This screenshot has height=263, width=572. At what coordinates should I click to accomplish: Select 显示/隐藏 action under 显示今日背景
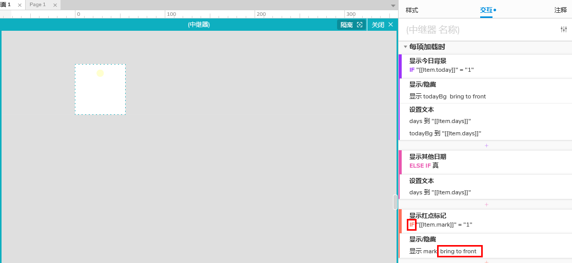(422, 84)
